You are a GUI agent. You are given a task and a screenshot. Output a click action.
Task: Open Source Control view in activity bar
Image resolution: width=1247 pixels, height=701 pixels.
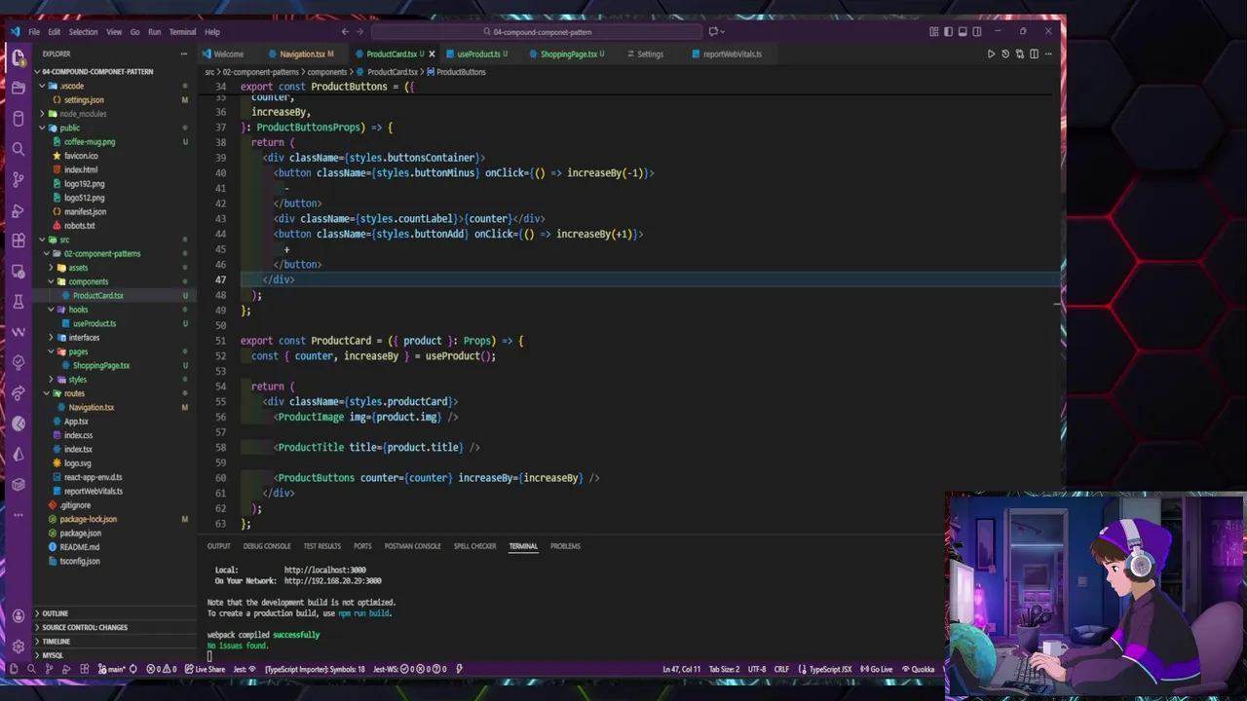18,180
